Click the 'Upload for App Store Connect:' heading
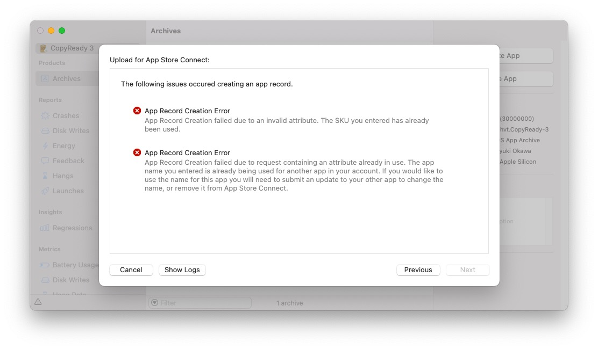Image resolution: width=598 pixels, height=350 pixels. [x=159, y=60]
